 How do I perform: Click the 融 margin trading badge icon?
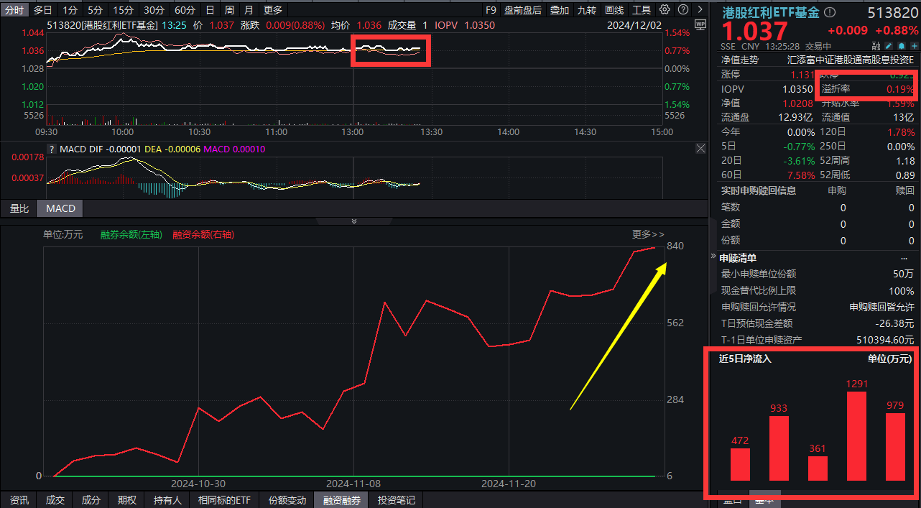(x=877, y=46)
